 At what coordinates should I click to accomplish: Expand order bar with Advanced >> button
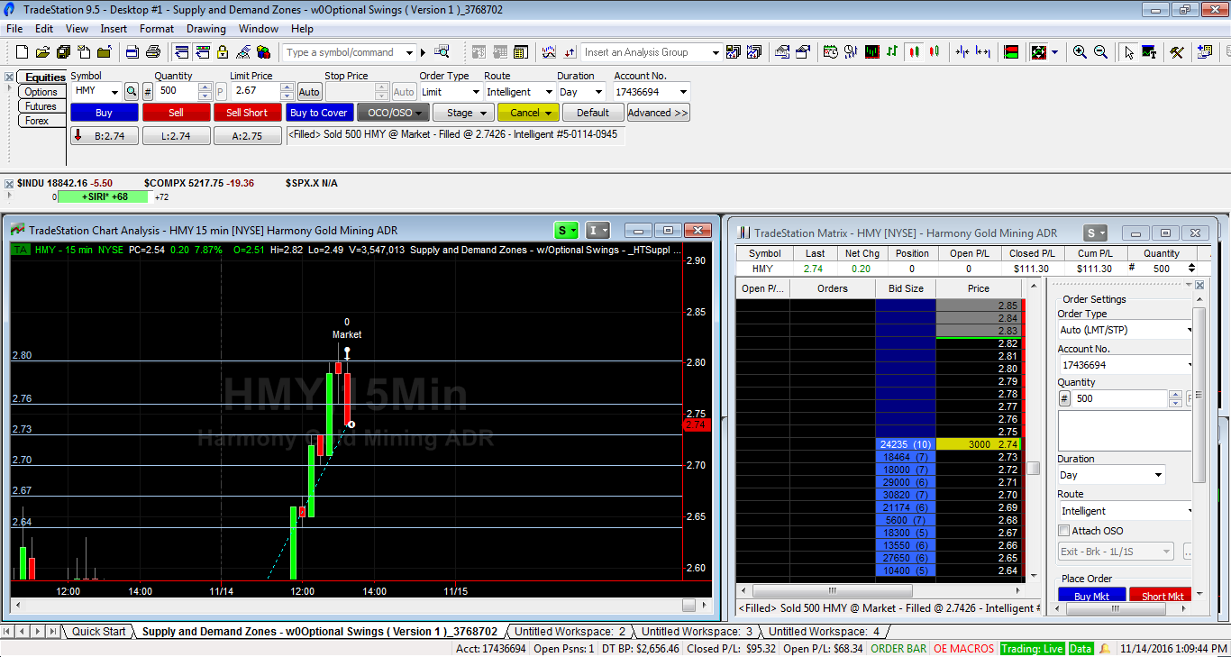(658, 113)
